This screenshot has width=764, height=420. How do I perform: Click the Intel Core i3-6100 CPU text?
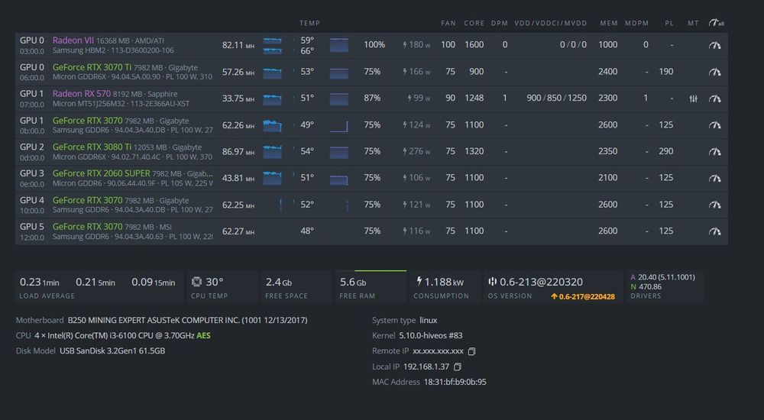[115, 335]
